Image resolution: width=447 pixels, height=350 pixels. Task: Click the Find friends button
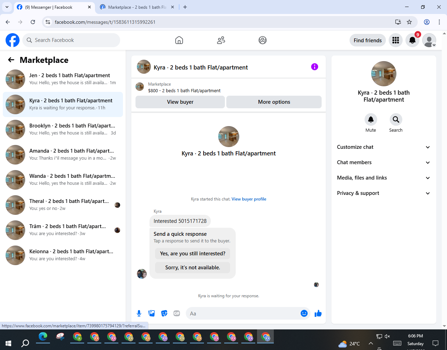368,40
